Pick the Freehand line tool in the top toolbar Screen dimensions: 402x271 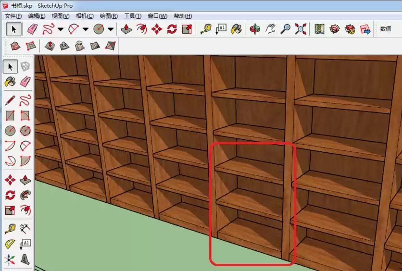coord(49,29)
